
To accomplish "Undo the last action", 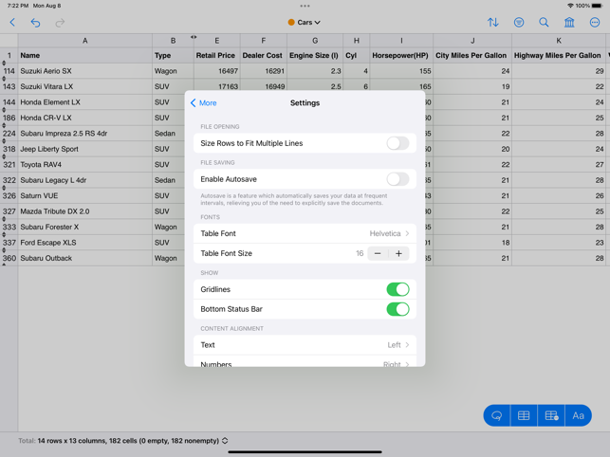I will (x=35, y=23).
